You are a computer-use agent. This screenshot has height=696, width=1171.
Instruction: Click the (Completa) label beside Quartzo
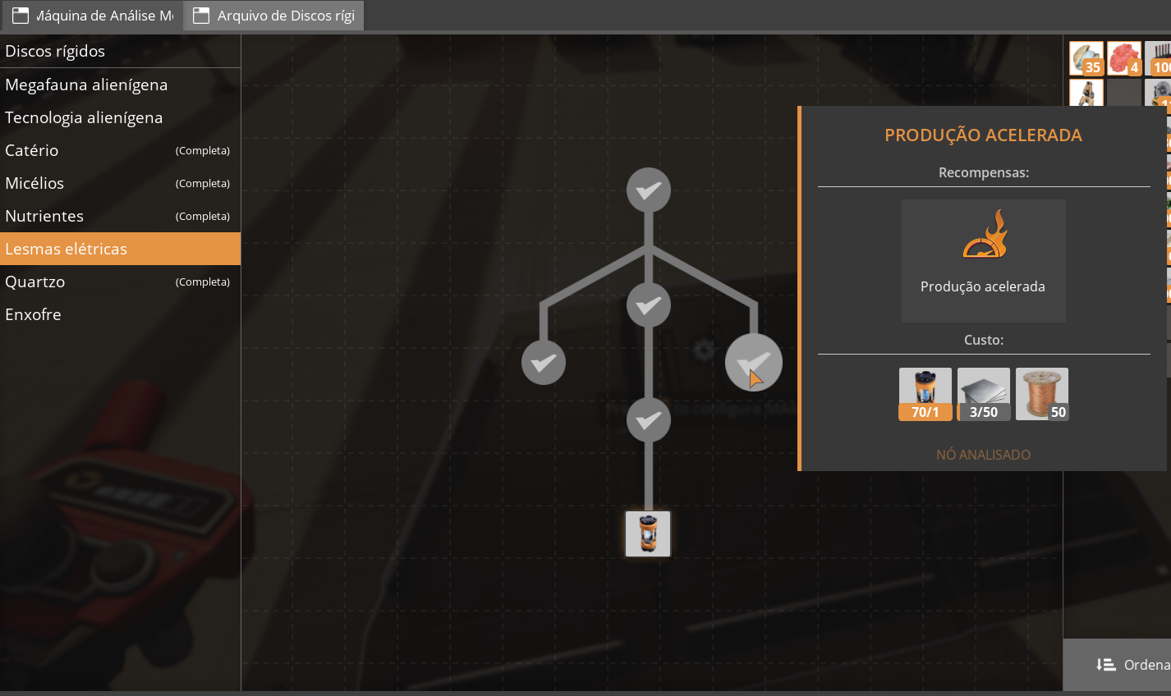(203, 282)
